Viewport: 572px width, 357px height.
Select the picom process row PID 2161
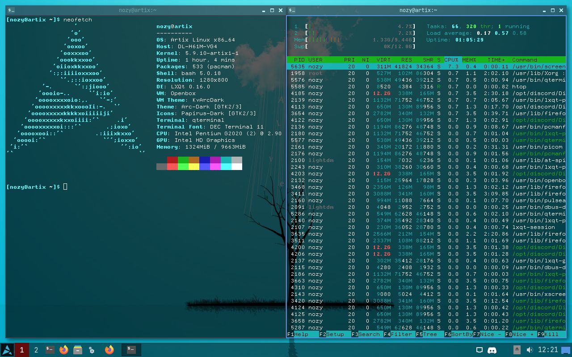(426, 147)
